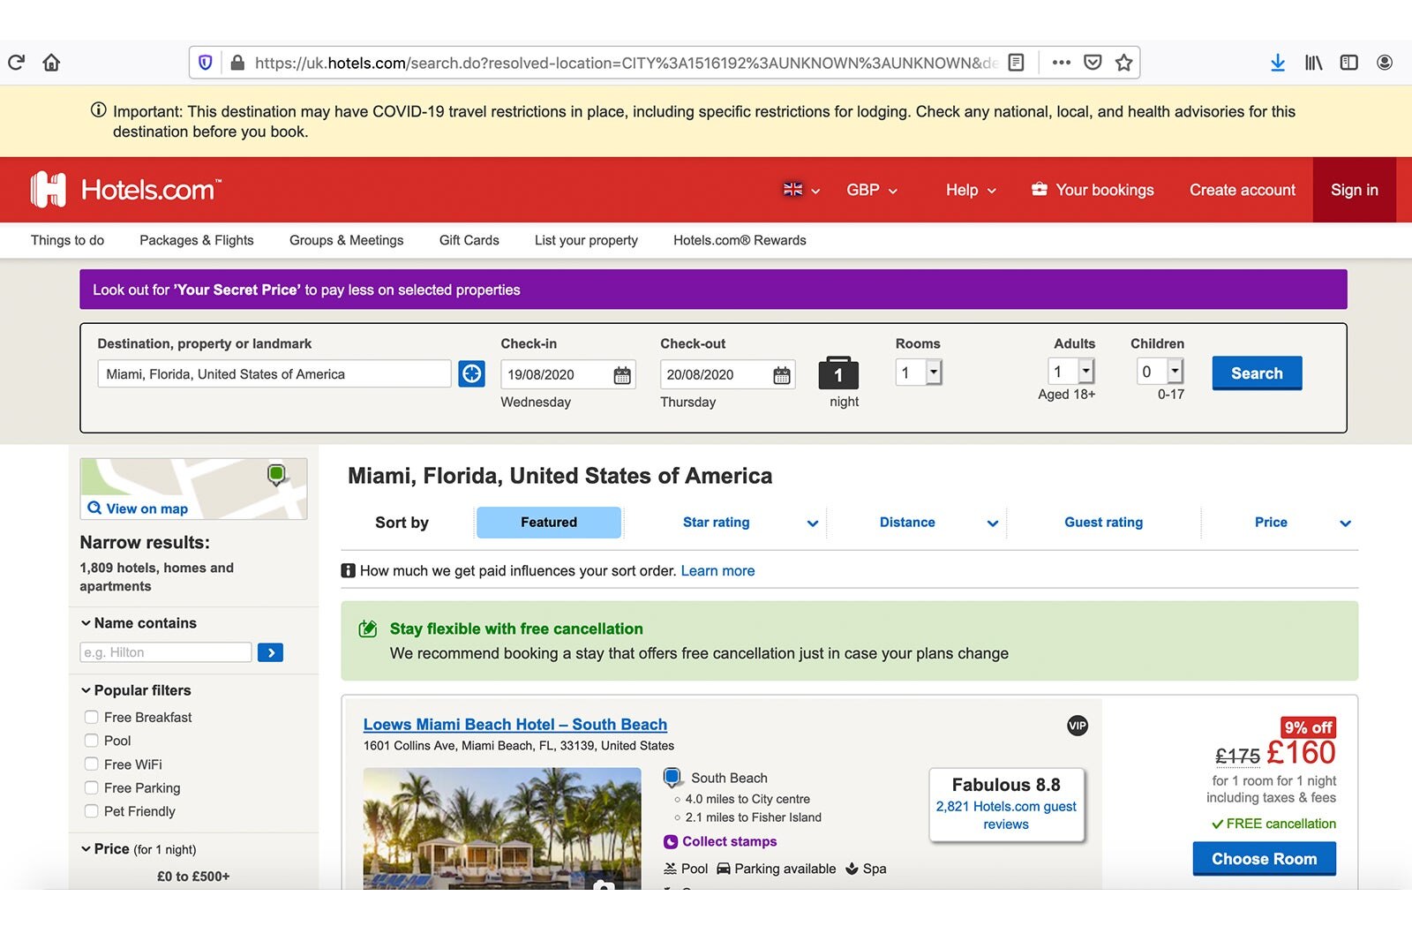Enable the Free WiFi filter
Screen dimensions: 1412x941
point(91,764)
